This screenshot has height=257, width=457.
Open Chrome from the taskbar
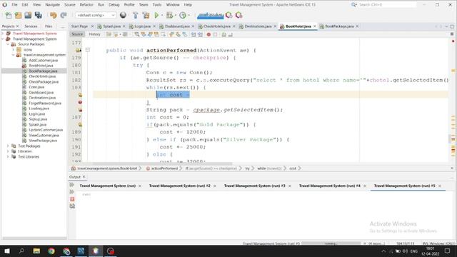(51, 251)
